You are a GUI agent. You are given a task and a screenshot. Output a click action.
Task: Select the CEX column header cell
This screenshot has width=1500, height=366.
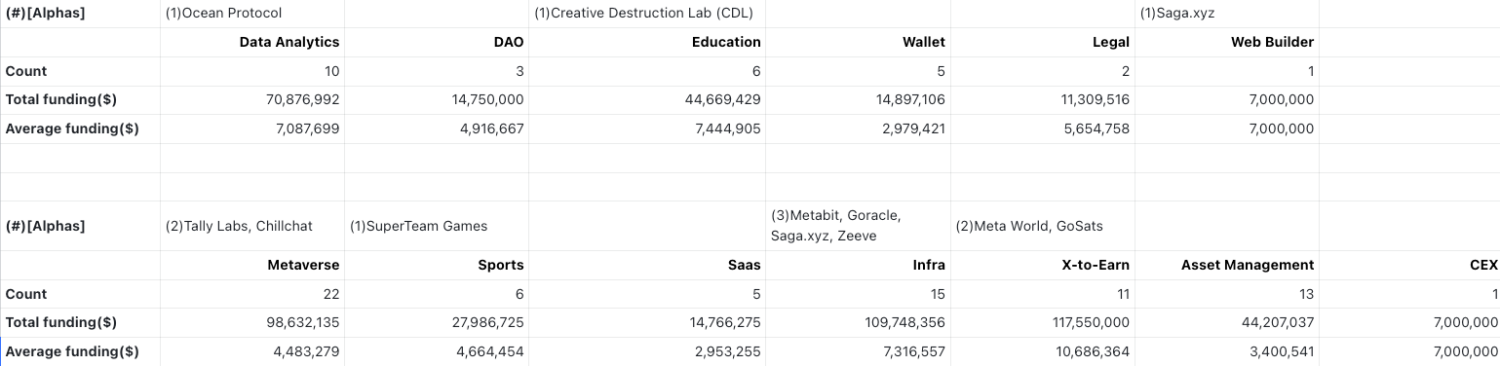point(1409,265)
